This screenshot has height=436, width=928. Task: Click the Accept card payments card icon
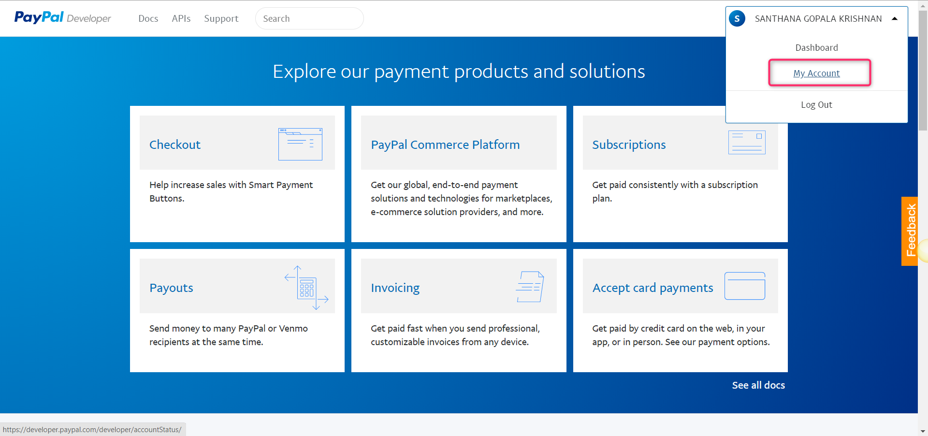click(745, 286)
